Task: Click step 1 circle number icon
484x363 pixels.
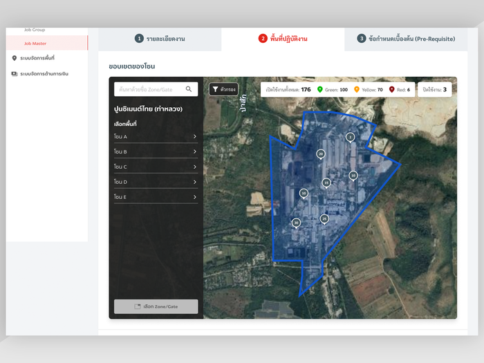Action: coord(139,39)
